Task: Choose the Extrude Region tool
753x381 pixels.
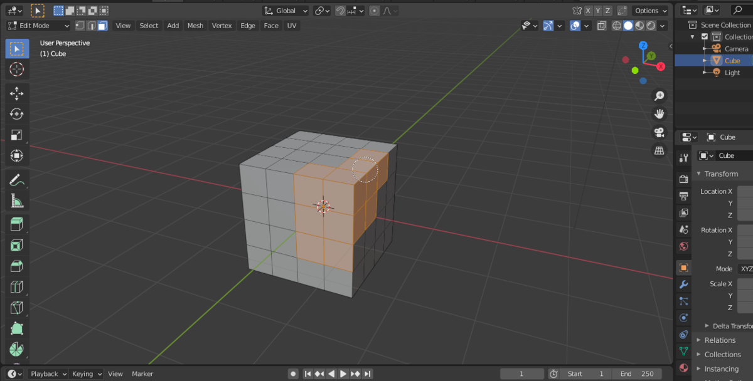Action: pyautogui.click(x=17, y=224)
